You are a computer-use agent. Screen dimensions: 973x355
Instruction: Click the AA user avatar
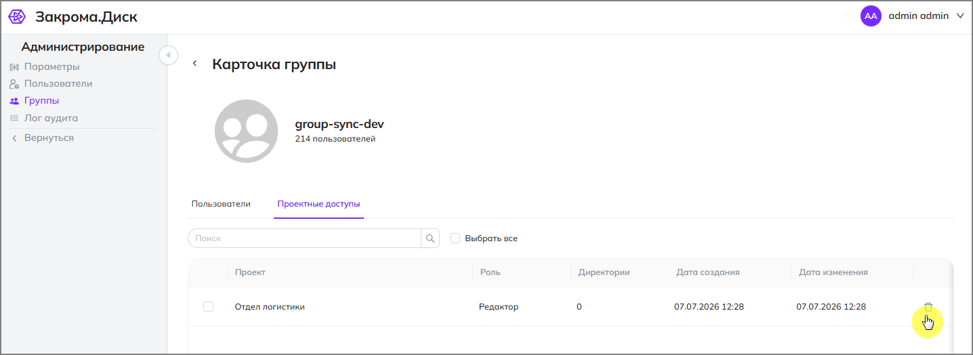[x=871, y=16]
